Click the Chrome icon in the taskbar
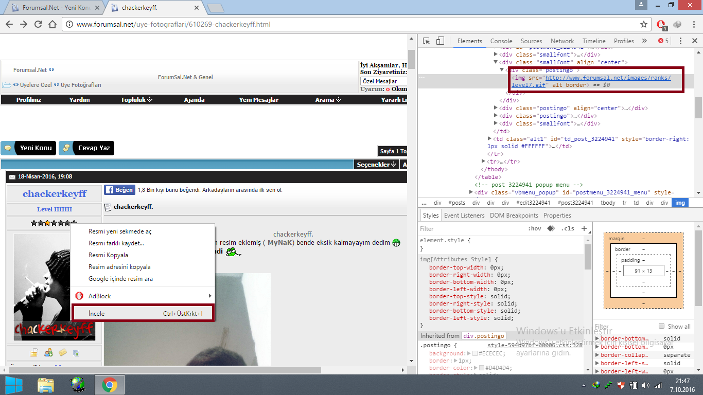 (109, 385)
